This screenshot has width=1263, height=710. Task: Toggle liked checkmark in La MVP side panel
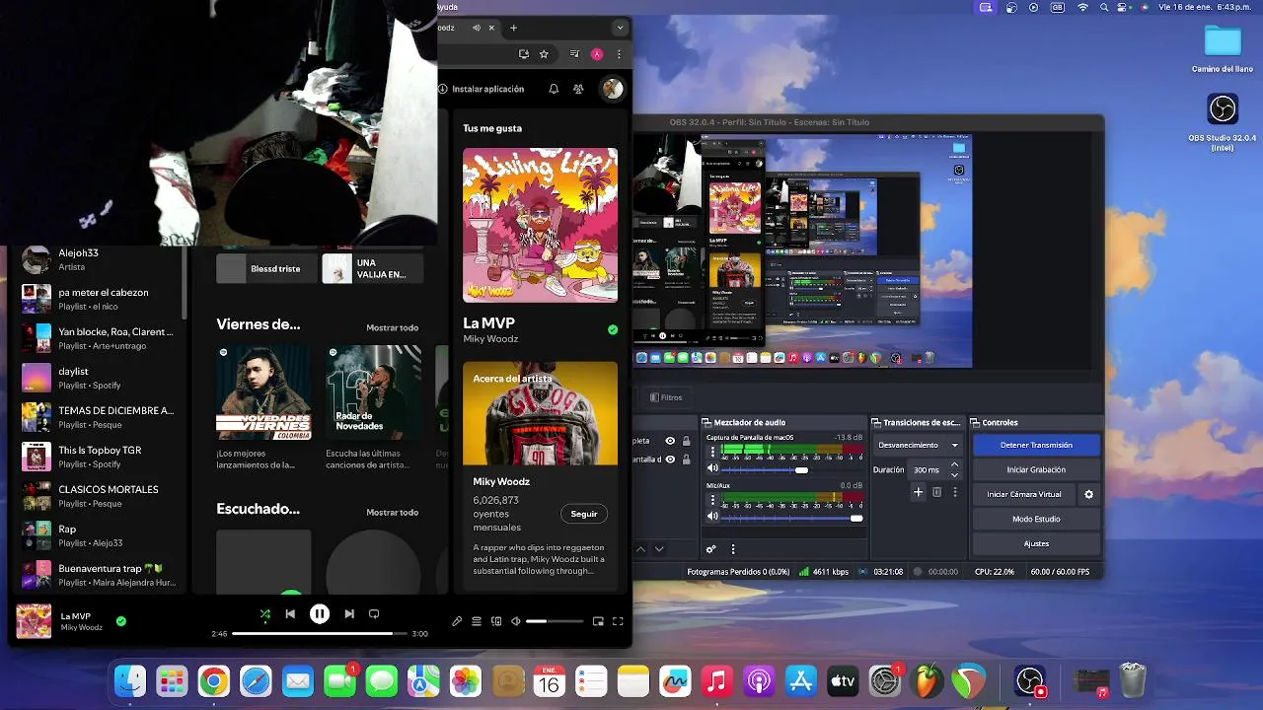coord(613,329)
